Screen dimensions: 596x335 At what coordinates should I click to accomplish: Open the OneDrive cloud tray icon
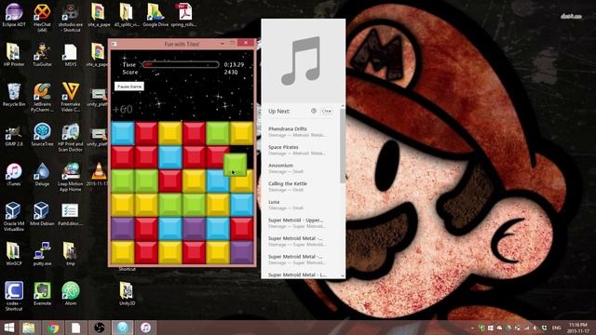pyautogui.click(x=499, y=328)
